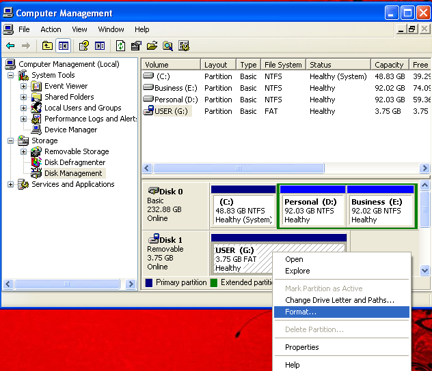Choose Properties in the context menu
The image size is (432, 371).
[342, 347]
